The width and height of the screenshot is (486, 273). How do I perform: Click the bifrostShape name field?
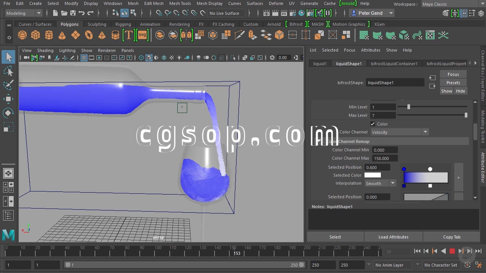pyautogui.click(x=395, y=83)
